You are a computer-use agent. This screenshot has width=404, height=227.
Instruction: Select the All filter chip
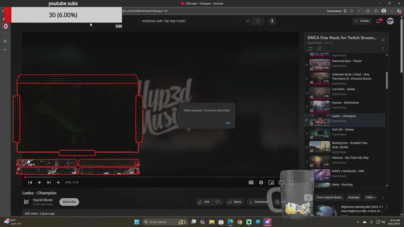[x=308, y=197]
